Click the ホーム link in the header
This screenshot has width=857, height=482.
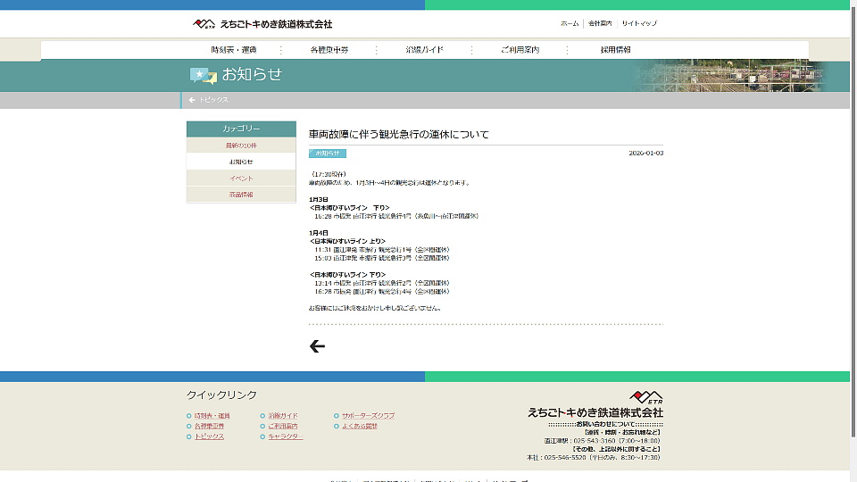(569, 24)
